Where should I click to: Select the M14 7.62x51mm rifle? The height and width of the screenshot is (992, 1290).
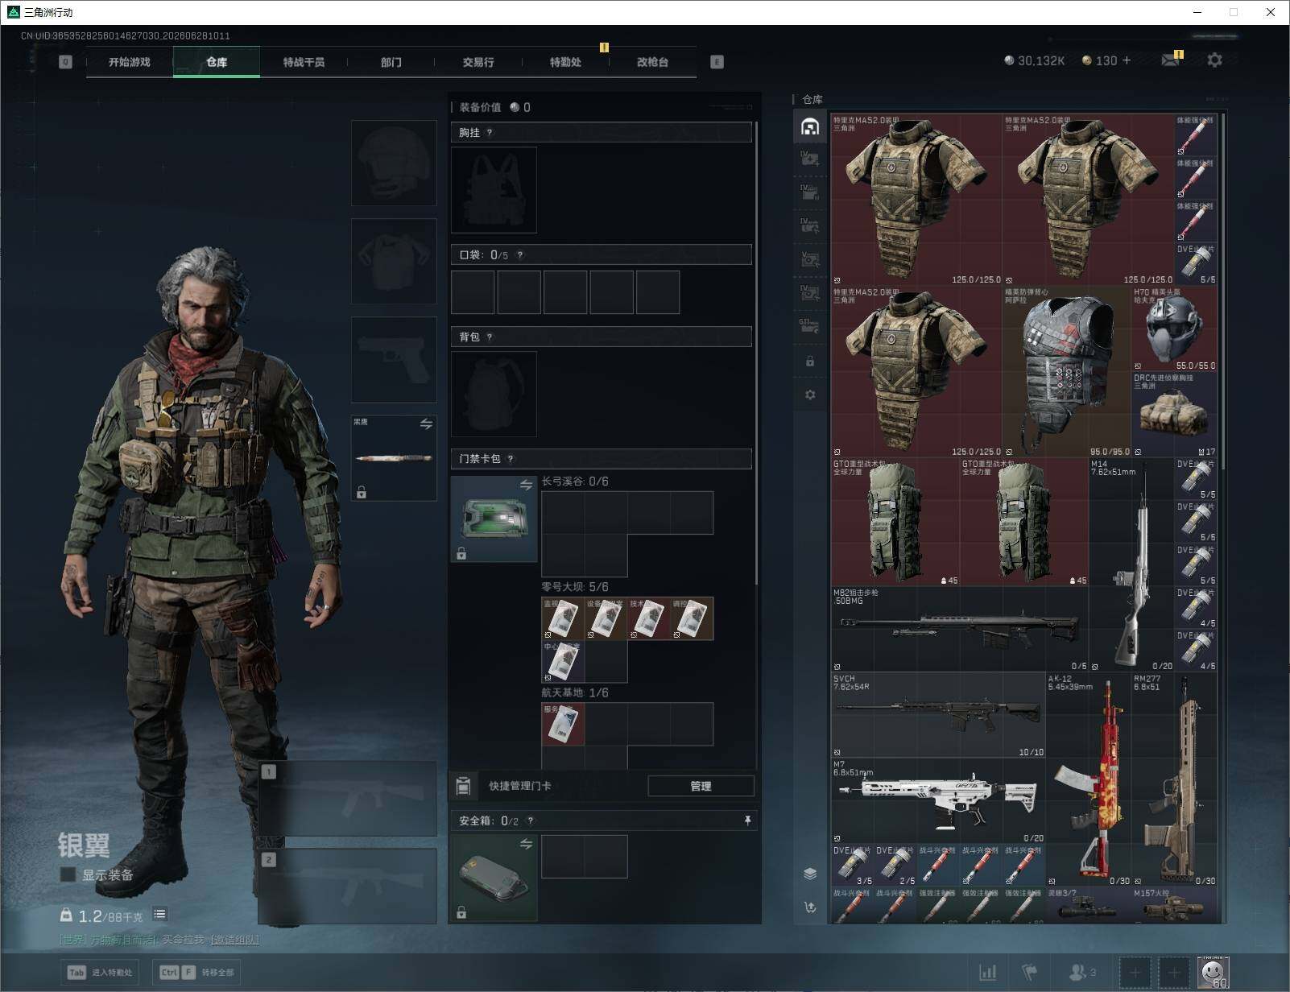1131,564
